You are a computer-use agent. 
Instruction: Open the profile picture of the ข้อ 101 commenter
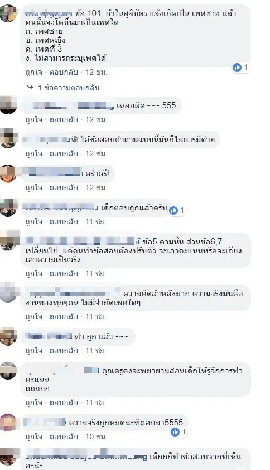click(8, 14)
